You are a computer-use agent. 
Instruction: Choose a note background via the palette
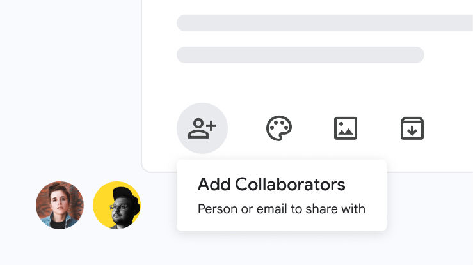coord(279,128)
